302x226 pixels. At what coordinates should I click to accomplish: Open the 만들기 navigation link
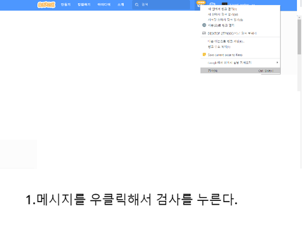pos(65,4)
